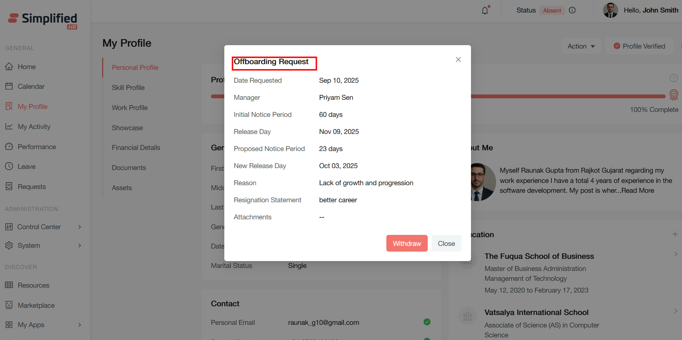Open Performance section
This screenshot has height=340, width=682.
coord(36,147)
